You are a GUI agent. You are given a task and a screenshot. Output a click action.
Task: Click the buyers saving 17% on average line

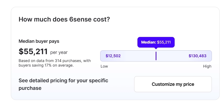tap(46, 65)
